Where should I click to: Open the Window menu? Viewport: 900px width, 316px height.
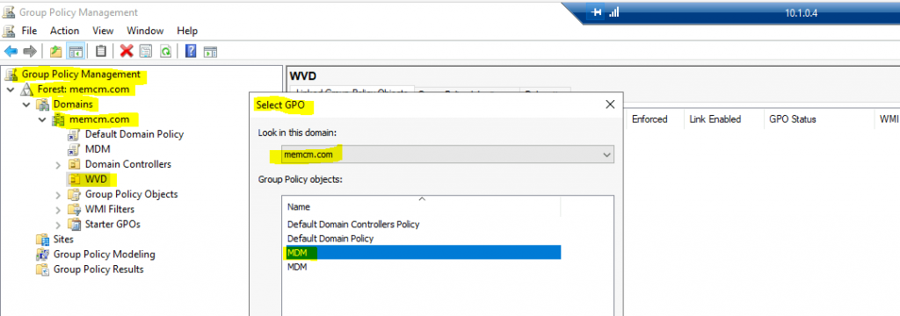[x=145, y=31]
